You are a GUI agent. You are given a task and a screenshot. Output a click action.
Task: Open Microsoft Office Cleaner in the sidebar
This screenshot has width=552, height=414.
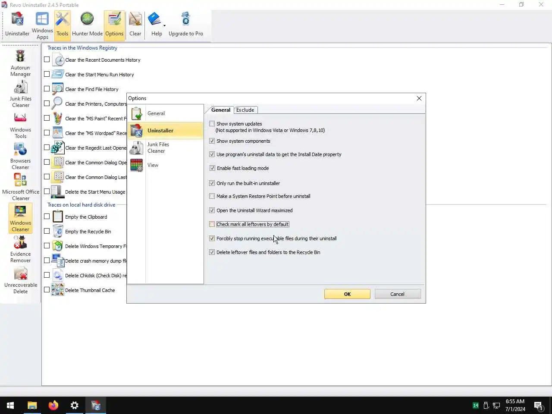tap(20, 188)
